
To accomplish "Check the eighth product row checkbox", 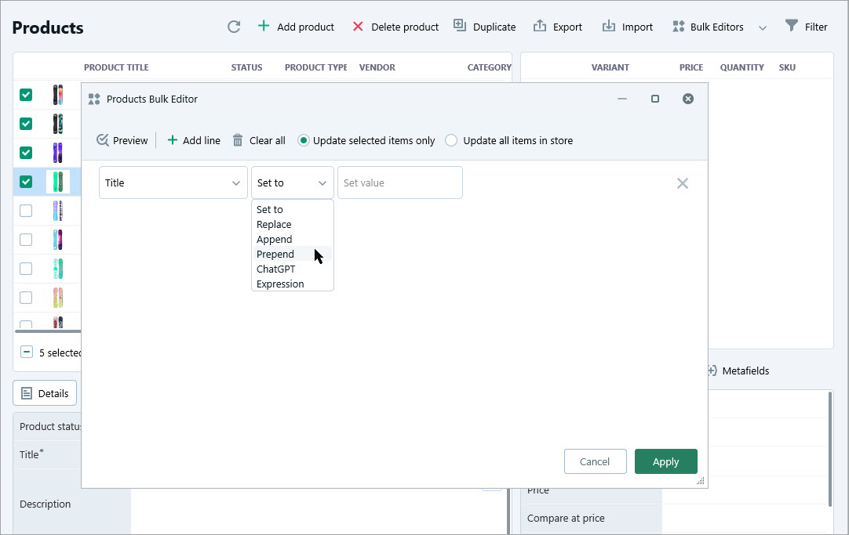I will point(26,298).
